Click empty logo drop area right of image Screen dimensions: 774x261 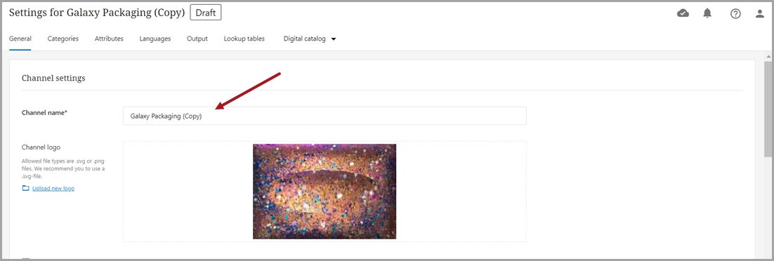pyautogui.click(x=461, y=192)
